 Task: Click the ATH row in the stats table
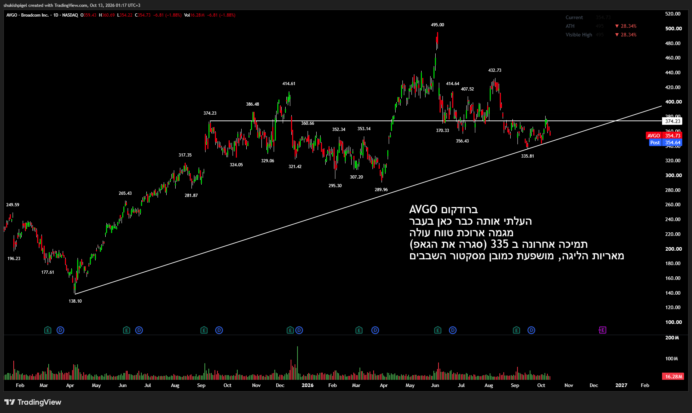click(601, 26)
